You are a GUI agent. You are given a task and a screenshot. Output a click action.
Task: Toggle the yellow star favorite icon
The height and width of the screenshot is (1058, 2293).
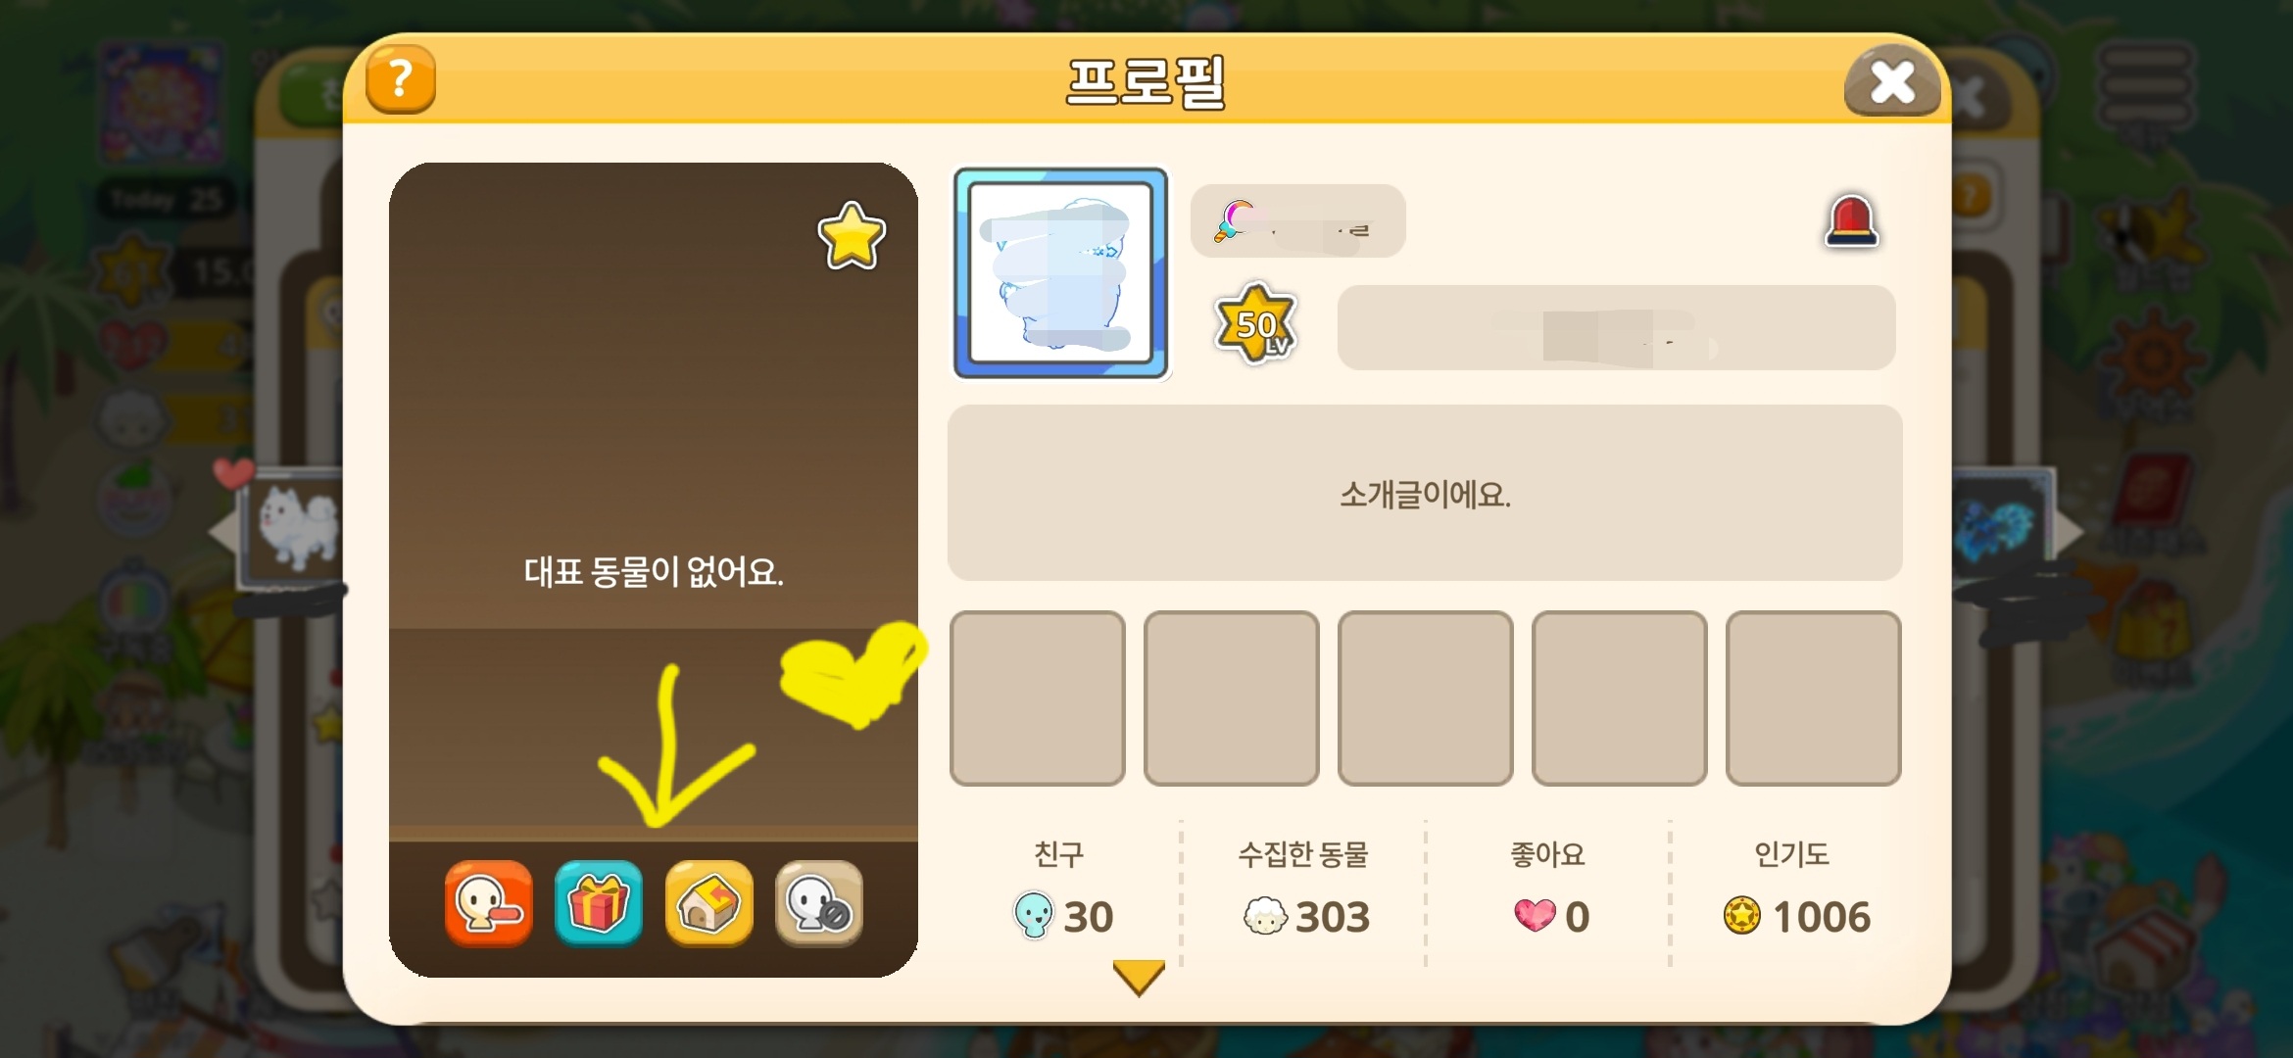point(852,236)
